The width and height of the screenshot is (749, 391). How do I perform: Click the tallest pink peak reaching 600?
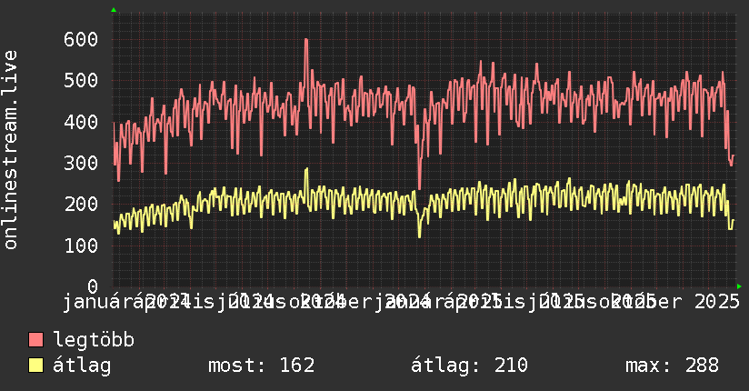pos(305,40)
